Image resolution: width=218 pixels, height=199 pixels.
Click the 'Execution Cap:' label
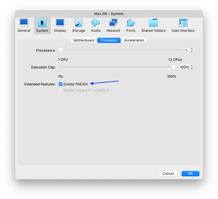pos(43,67)
